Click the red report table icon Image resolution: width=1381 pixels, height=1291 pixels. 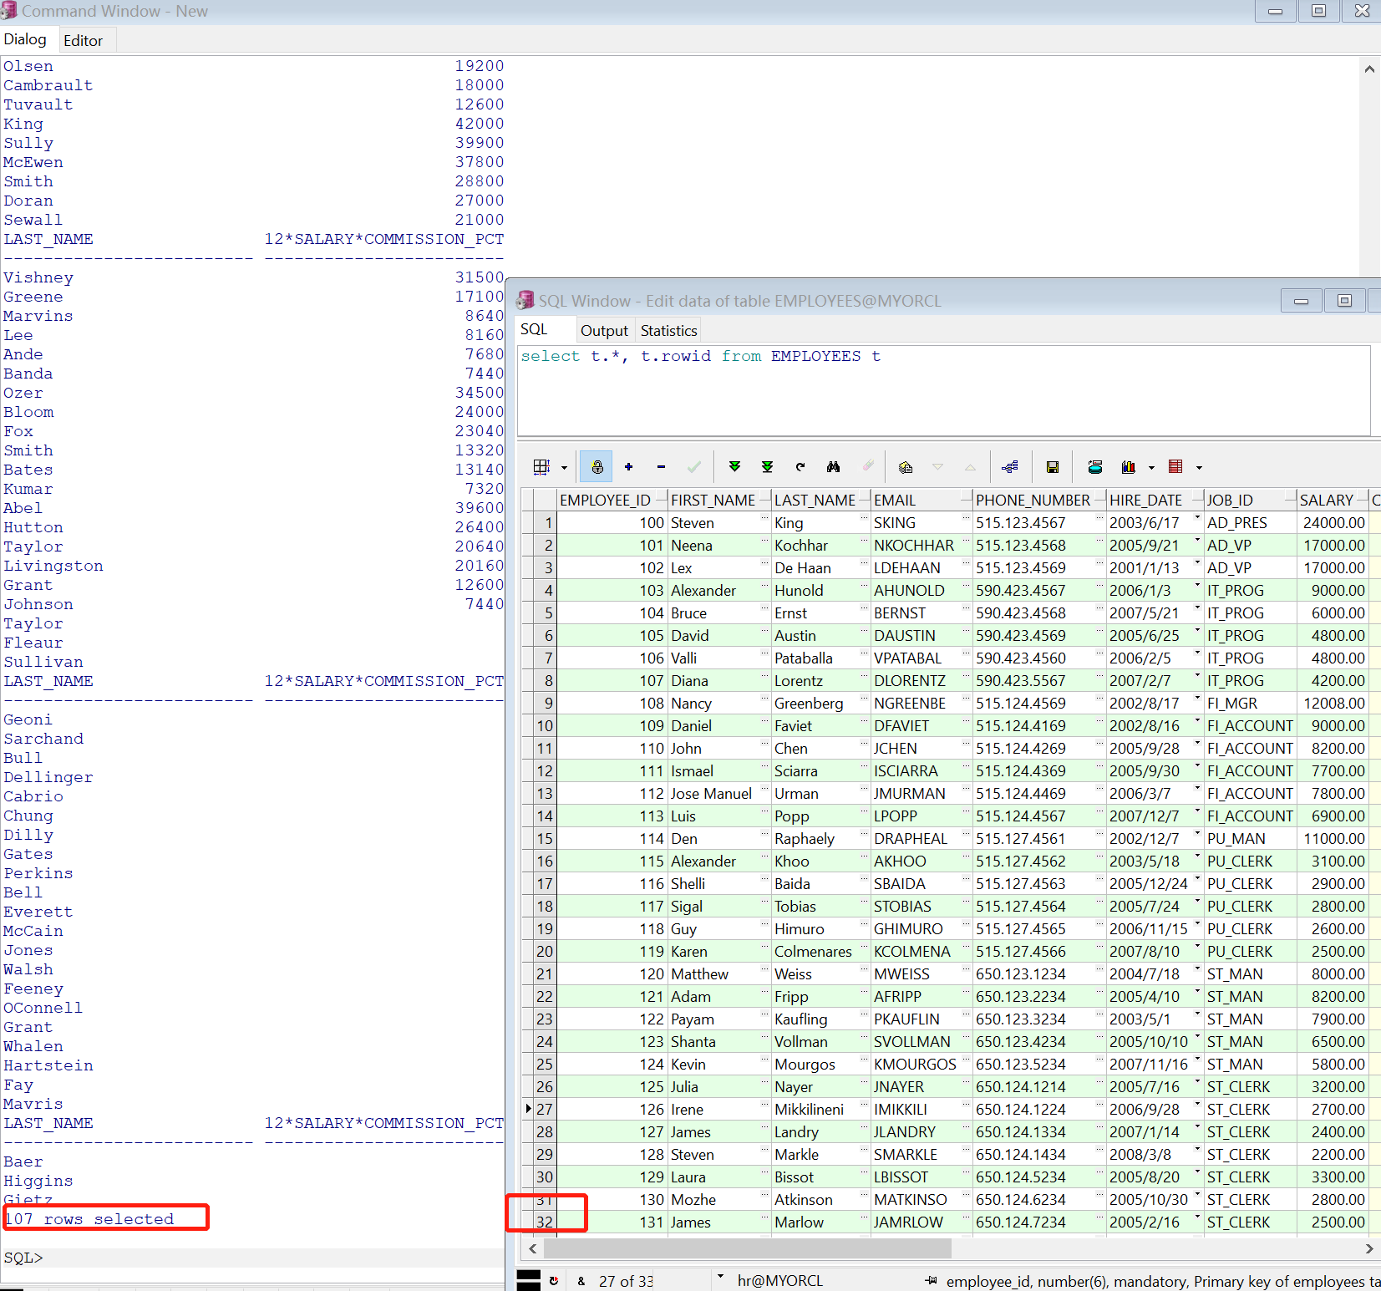1175,467
